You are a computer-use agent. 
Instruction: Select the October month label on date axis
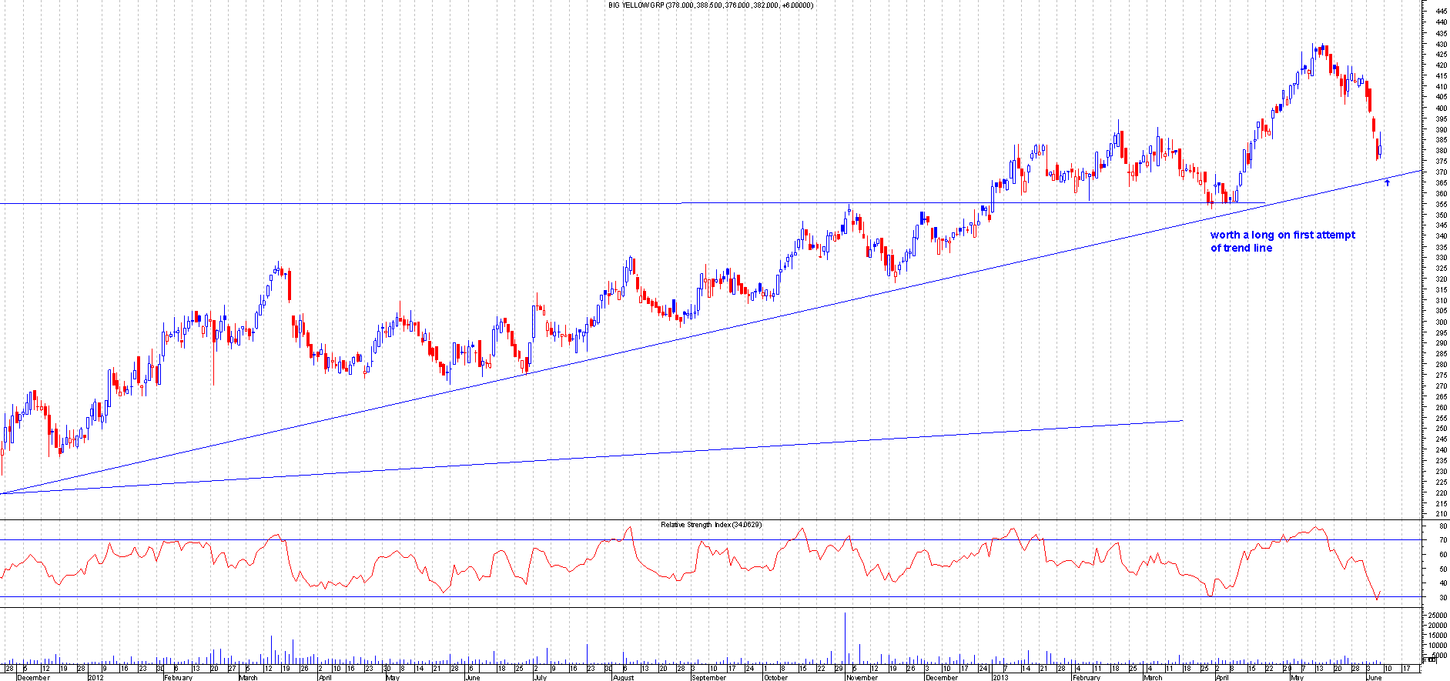pos(775,677)
